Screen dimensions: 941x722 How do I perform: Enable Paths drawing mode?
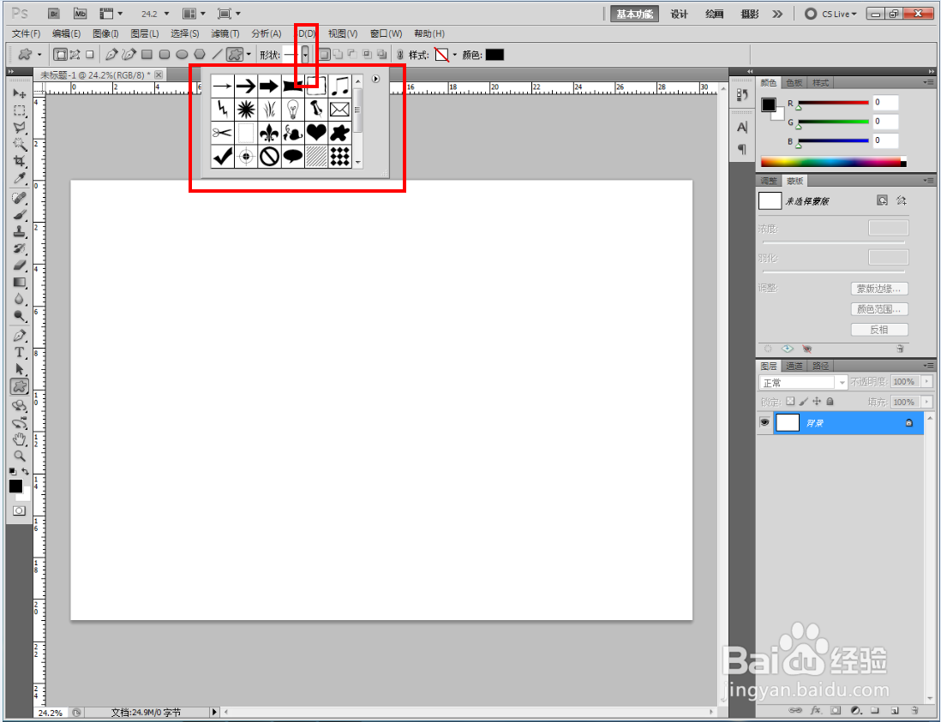pyautogui.click(x=75, y=55)
